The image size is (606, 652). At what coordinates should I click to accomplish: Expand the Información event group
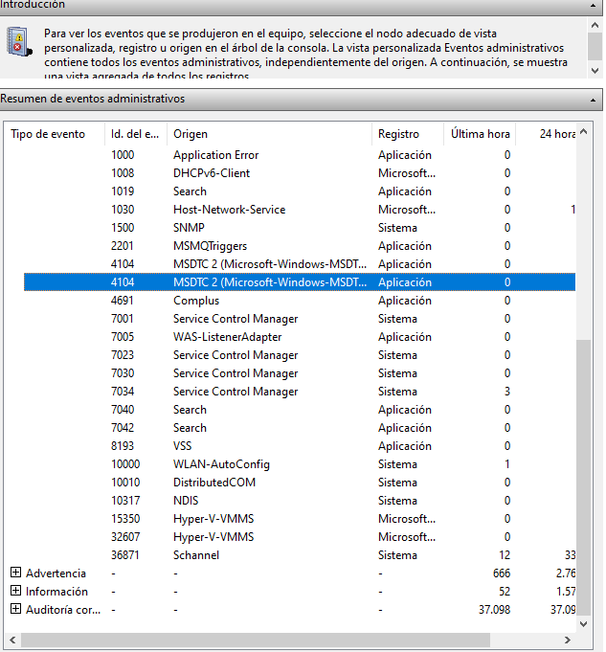tap(15, 591)
